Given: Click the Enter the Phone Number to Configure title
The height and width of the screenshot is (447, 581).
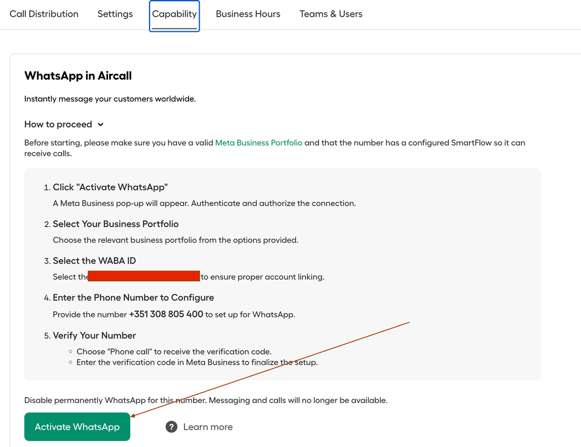Looking at the screenshot, I should click(x=133, y=297).
